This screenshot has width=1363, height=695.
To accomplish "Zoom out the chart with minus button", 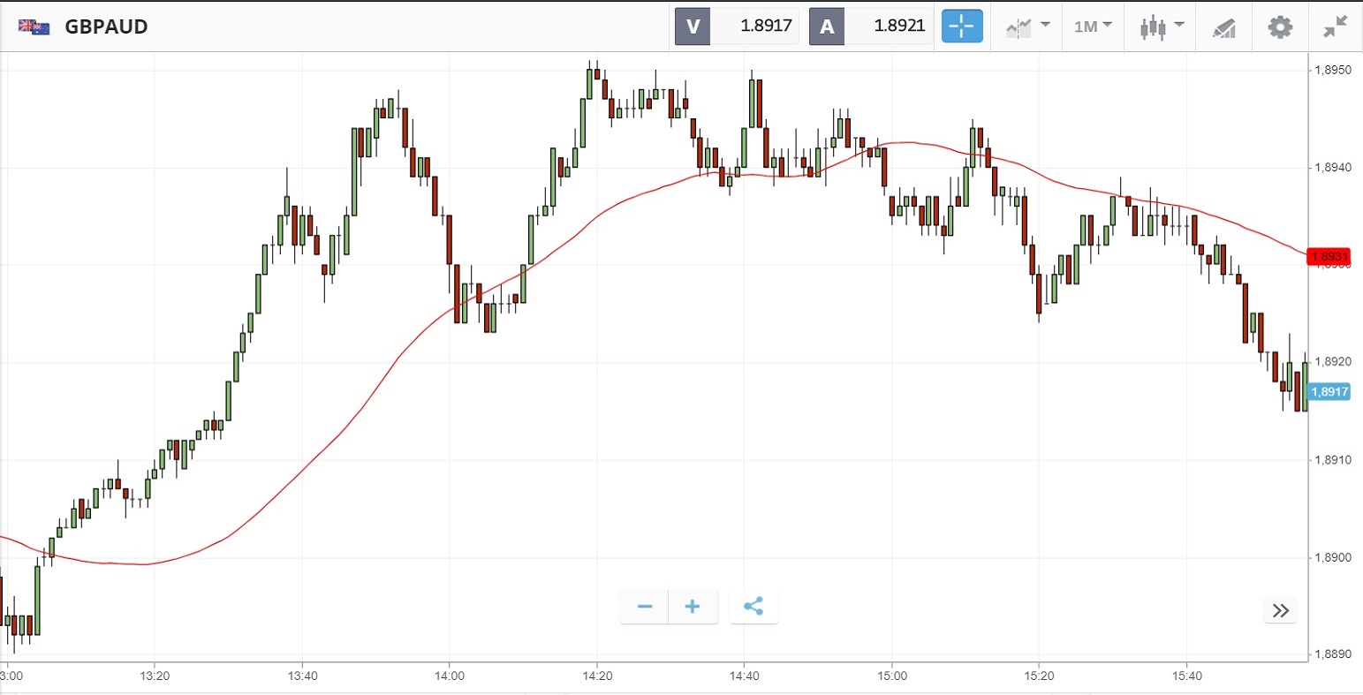I will [645, 607].
